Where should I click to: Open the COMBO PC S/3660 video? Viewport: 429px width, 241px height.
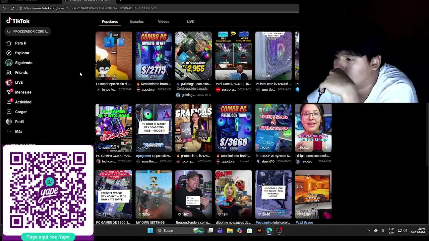tap(233, 128)
